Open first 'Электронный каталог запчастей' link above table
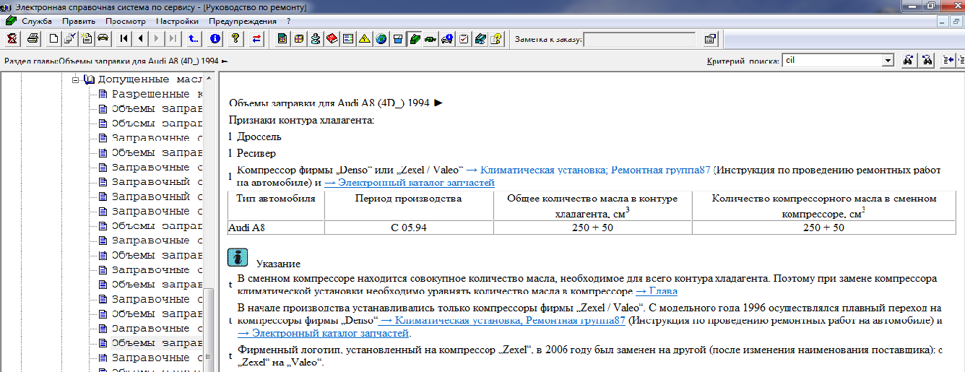965x372 pixels. pos(409,183)
